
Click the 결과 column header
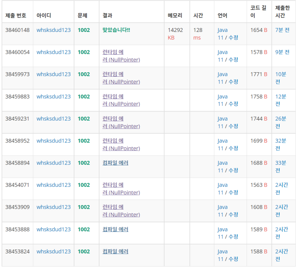[x=107, y=16]
